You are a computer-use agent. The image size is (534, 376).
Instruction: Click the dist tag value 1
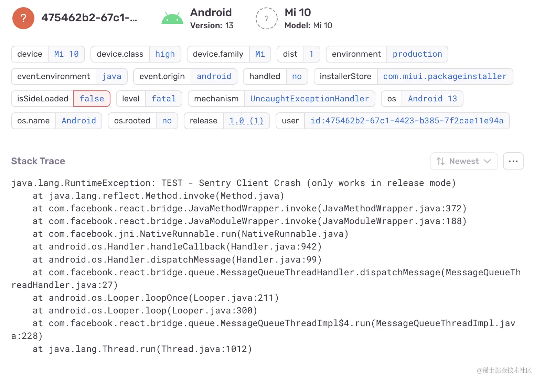[x=311, y=54]
